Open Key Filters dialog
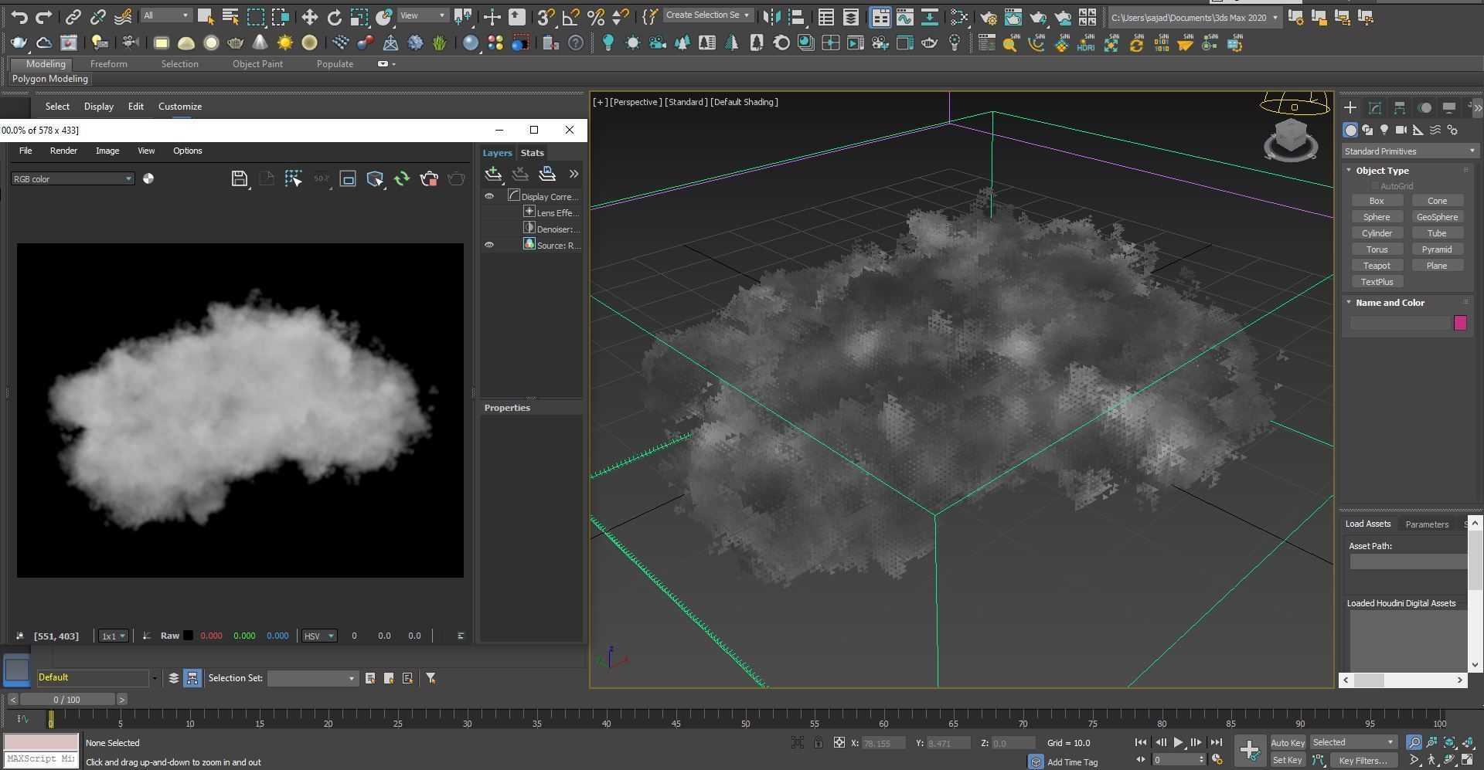The width and height of the screenshot is (1484, 770). (1363, 760)
